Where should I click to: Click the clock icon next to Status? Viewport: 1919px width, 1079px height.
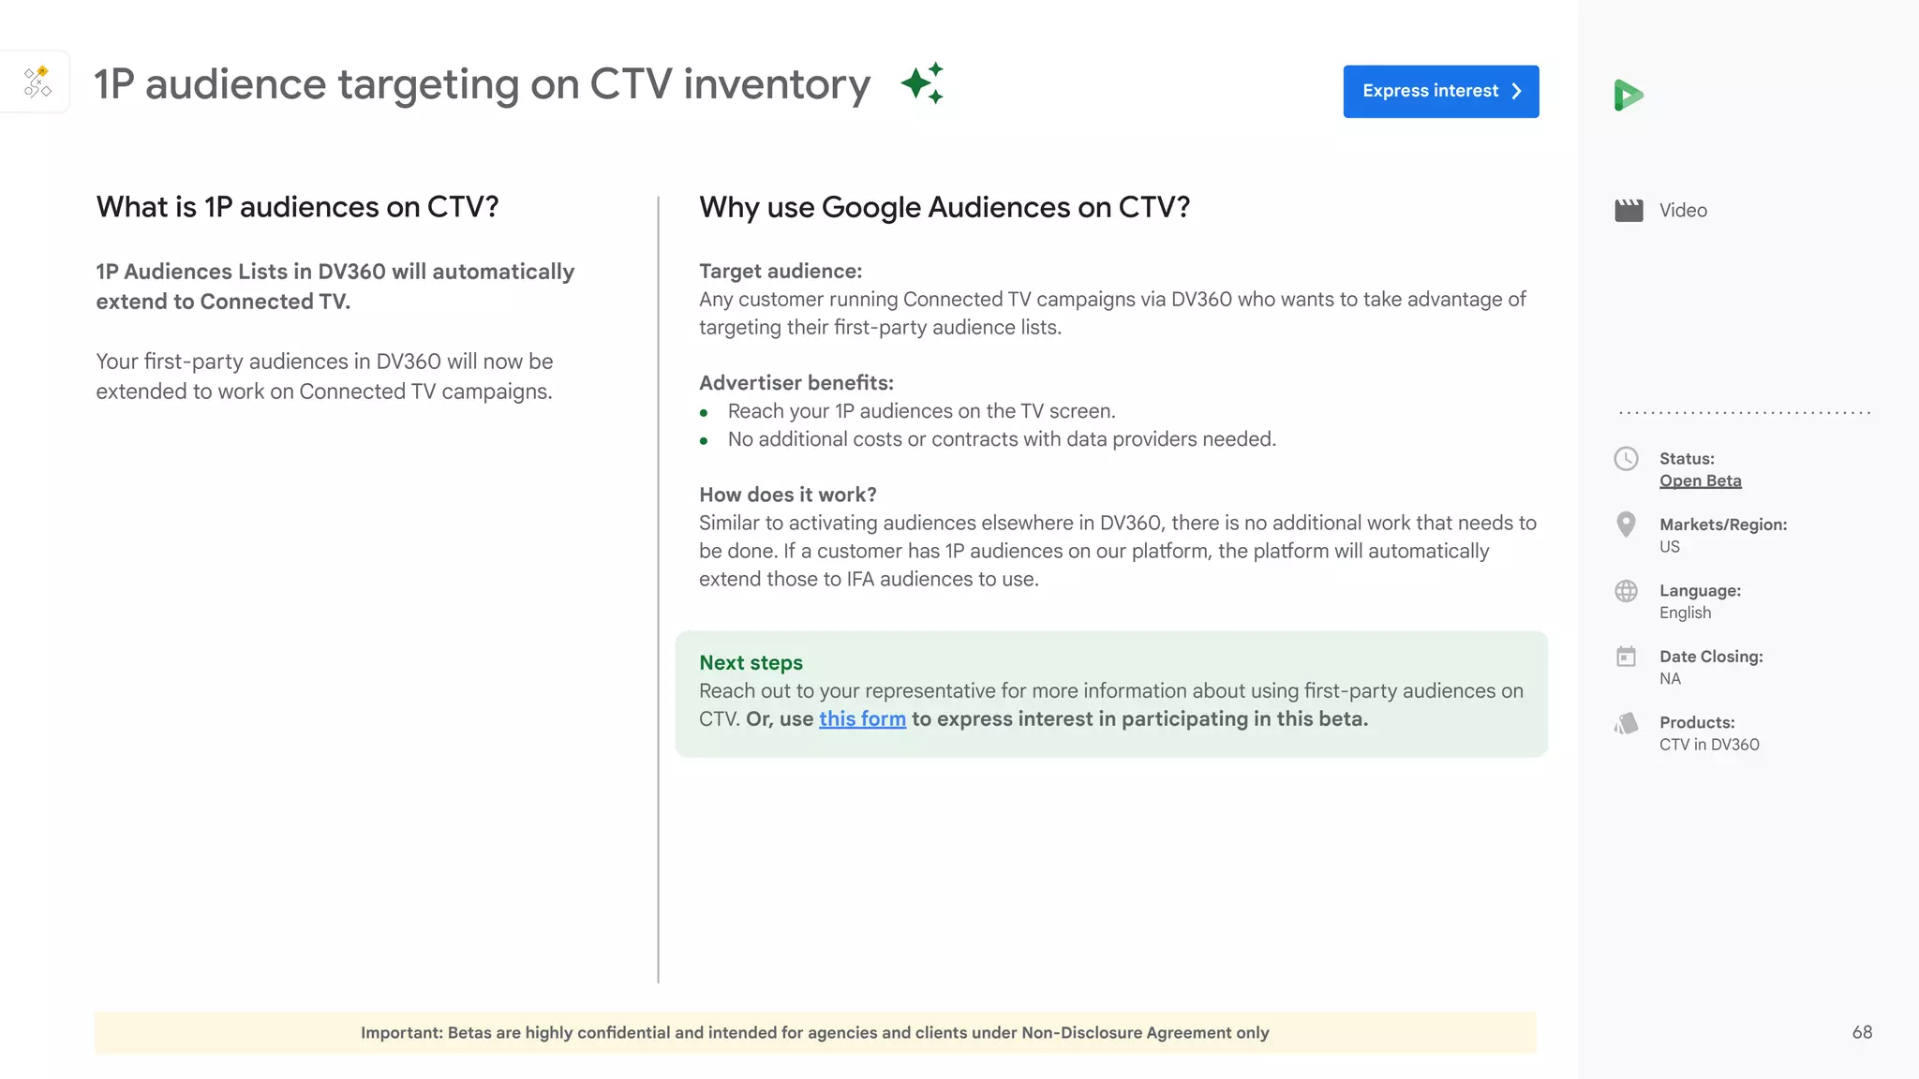point(1626,458)
